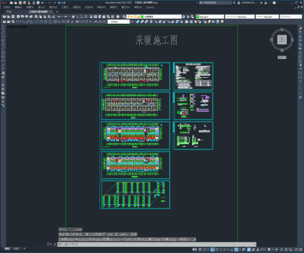Close the command line with the X button
This screenshot has width=304, height=253.
tap(50, 244)
